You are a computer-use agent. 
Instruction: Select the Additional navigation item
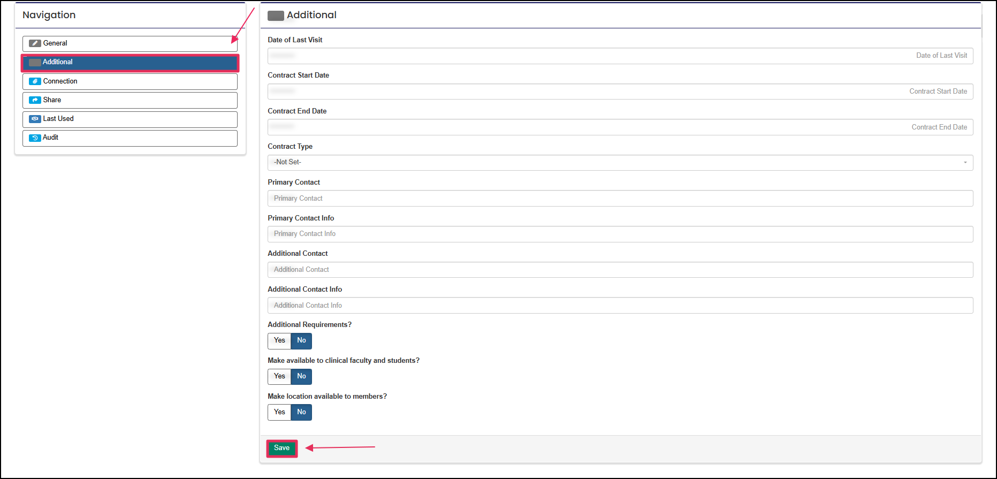130,63
